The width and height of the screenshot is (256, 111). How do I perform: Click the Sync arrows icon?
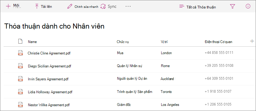click(103, 7)
